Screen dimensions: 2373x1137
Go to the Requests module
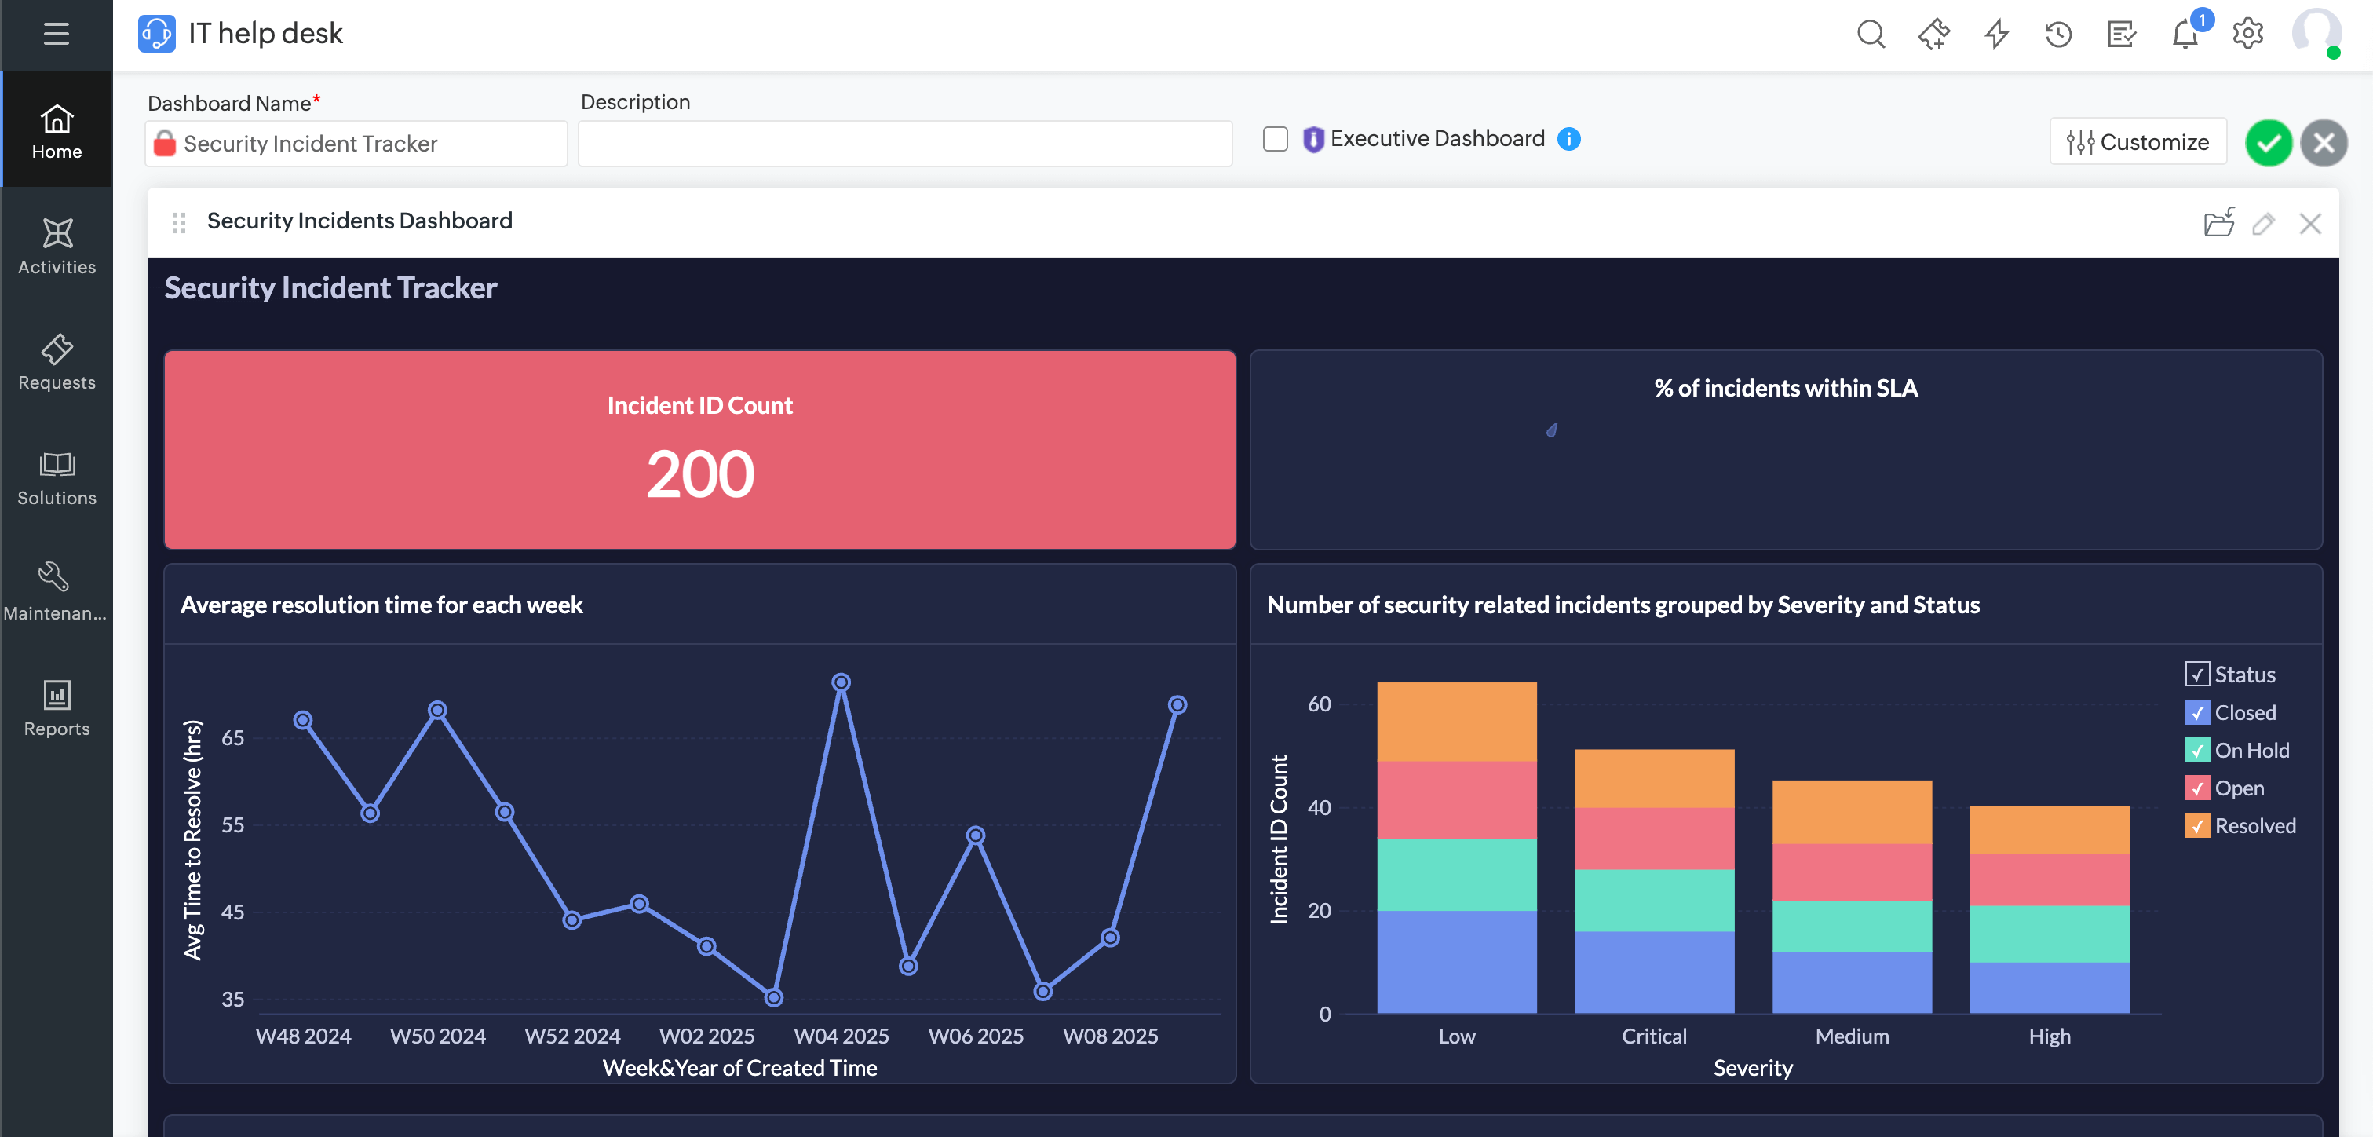[x=57, y=362]
